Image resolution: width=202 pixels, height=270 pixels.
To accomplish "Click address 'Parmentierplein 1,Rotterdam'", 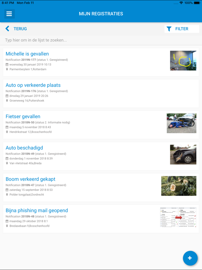I will click(28, 69).
